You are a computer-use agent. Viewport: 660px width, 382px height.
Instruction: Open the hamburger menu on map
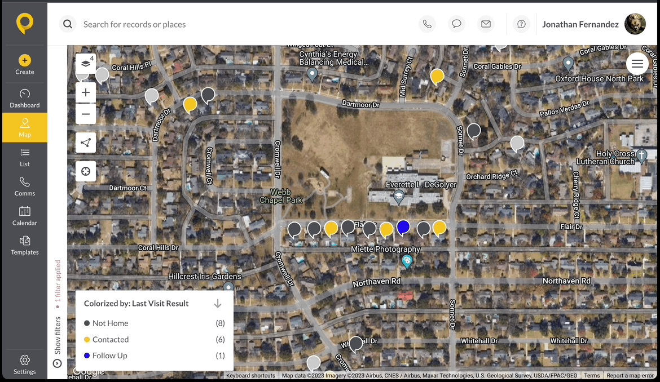point(637,64)
